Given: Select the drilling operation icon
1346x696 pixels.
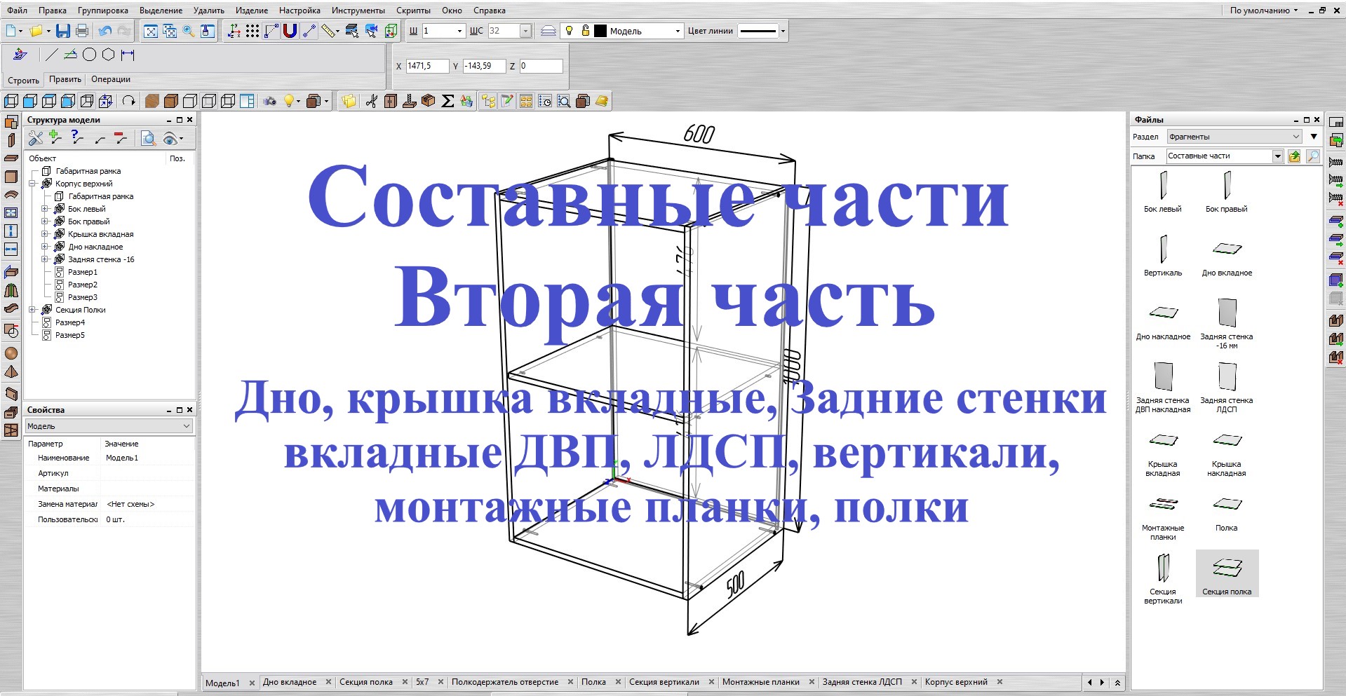Looking at the screenshot, I should point(408,100).
